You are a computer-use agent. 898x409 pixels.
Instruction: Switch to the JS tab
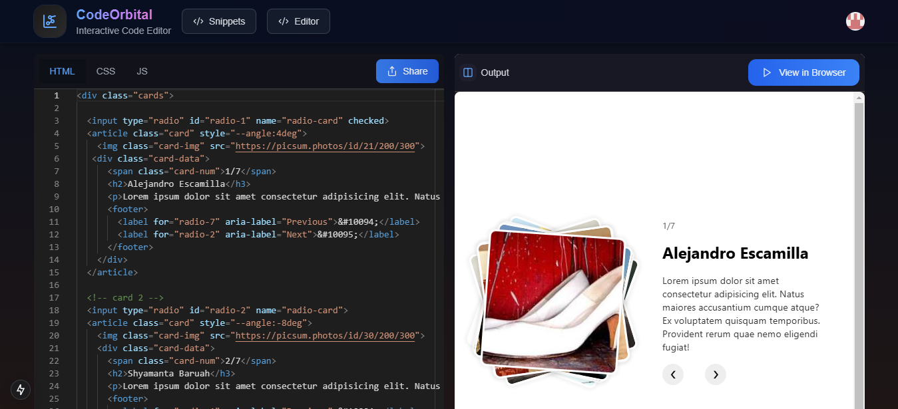(142, 71)
